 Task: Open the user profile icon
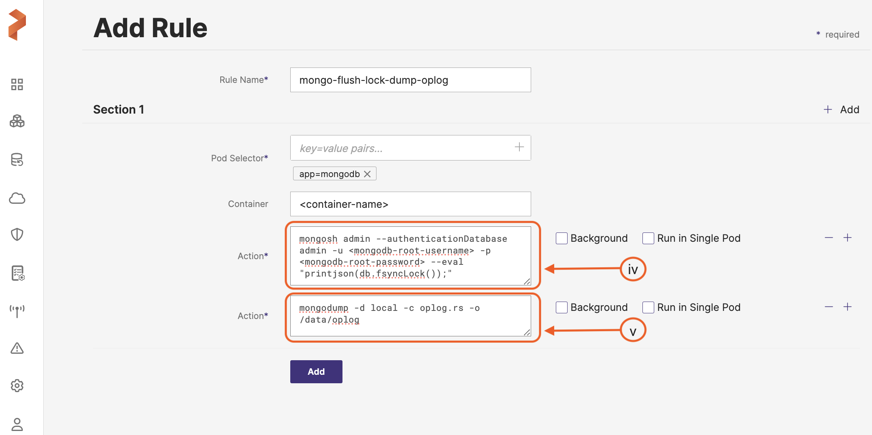17,424
